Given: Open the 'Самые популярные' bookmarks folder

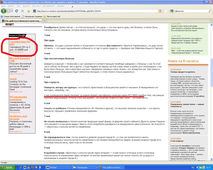Looking at the screenshot, I should [10, 16].
